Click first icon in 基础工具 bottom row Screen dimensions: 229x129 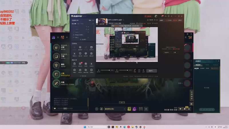point(74,71)
